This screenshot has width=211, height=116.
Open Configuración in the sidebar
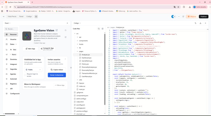pyautogui.click(x=12, y=93)
